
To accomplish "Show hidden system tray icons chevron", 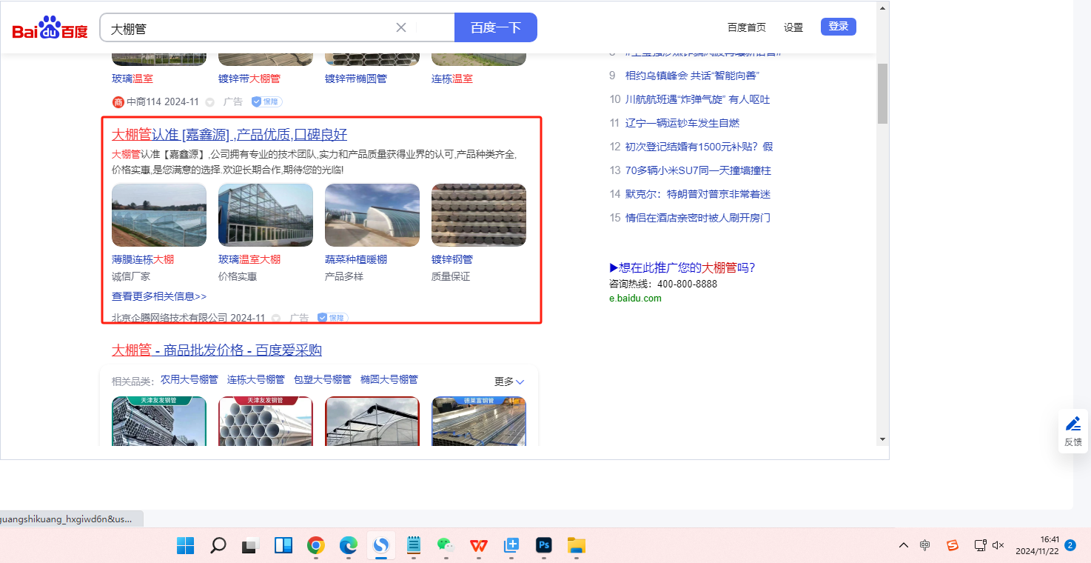I will pos(904,545).
